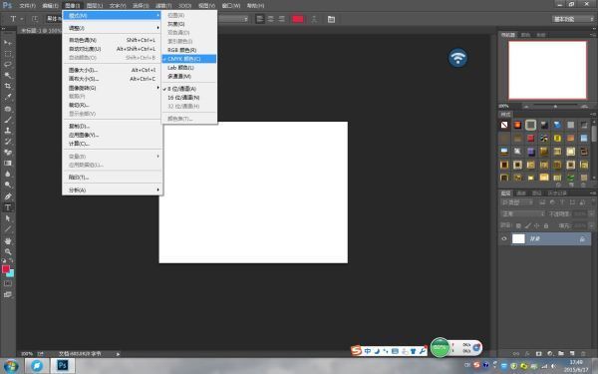Hide the 背景 layer using eye icon

click(504, 239)
